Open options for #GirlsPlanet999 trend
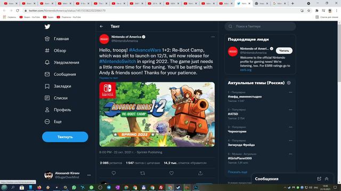The image size is (341, 191). (290, 154)
